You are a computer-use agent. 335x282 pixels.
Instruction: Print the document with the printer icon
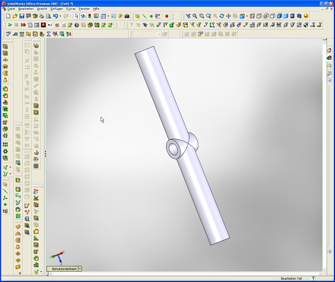point(42,16)
